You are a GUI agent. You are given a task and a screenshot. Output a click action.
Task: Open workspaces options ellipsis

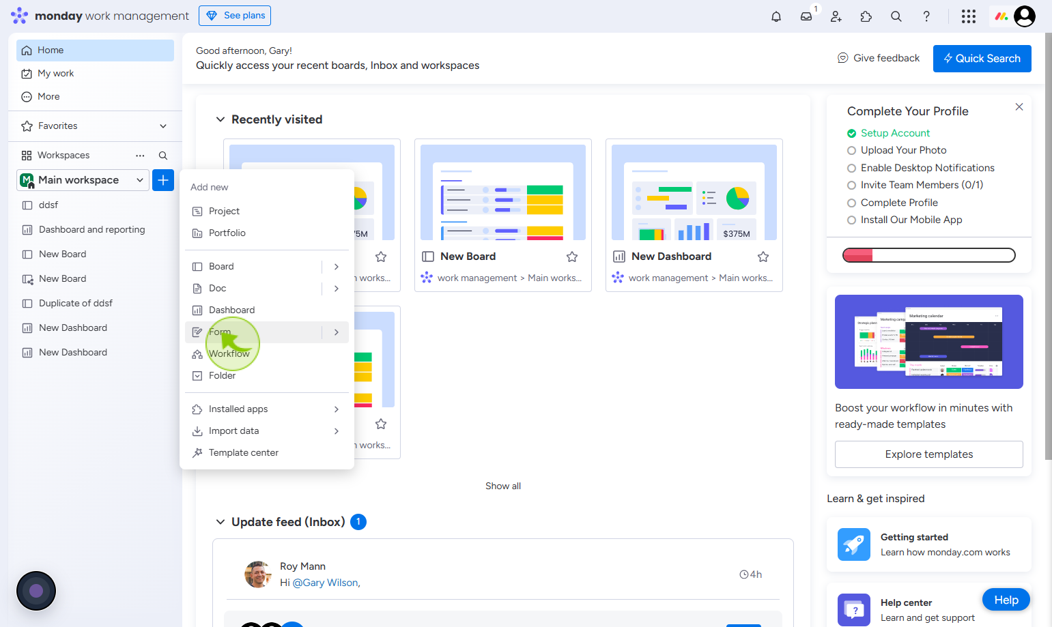coord(140,156)
